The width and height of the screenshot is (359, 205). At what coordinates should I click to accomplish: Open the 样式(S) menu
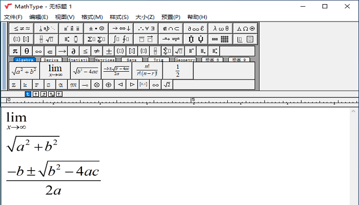(119, 17)
